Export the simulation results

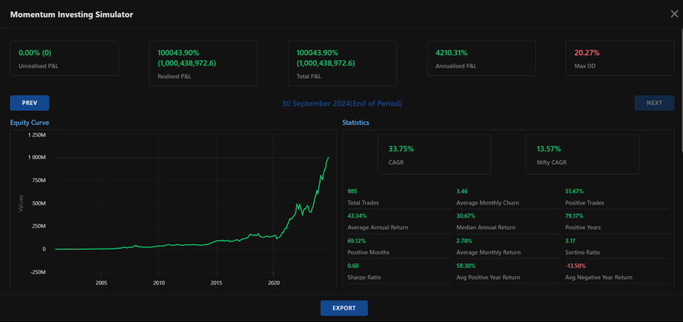344,308
